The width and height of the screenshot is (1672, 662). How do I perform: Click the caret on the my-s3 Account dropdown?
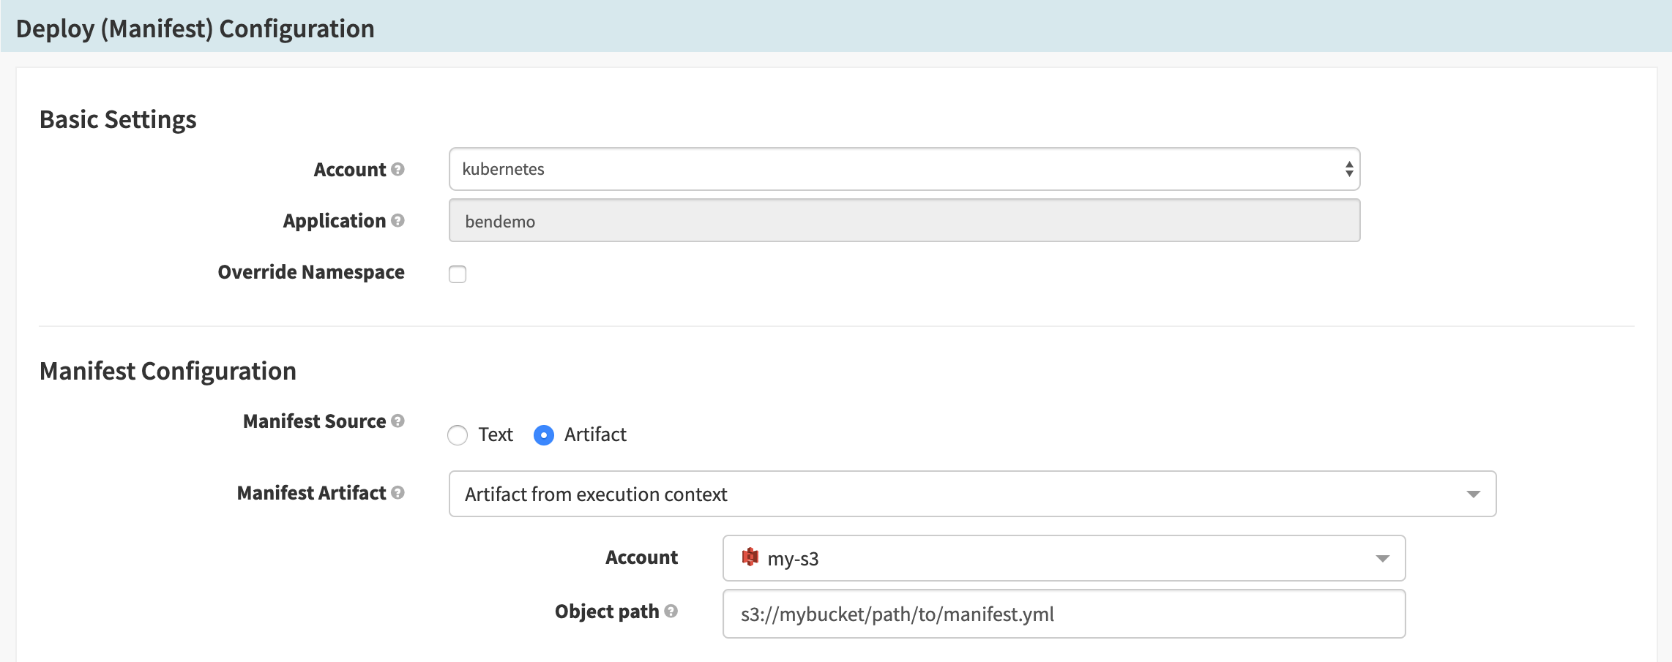pyautogui.click(x=1382, y=558)
